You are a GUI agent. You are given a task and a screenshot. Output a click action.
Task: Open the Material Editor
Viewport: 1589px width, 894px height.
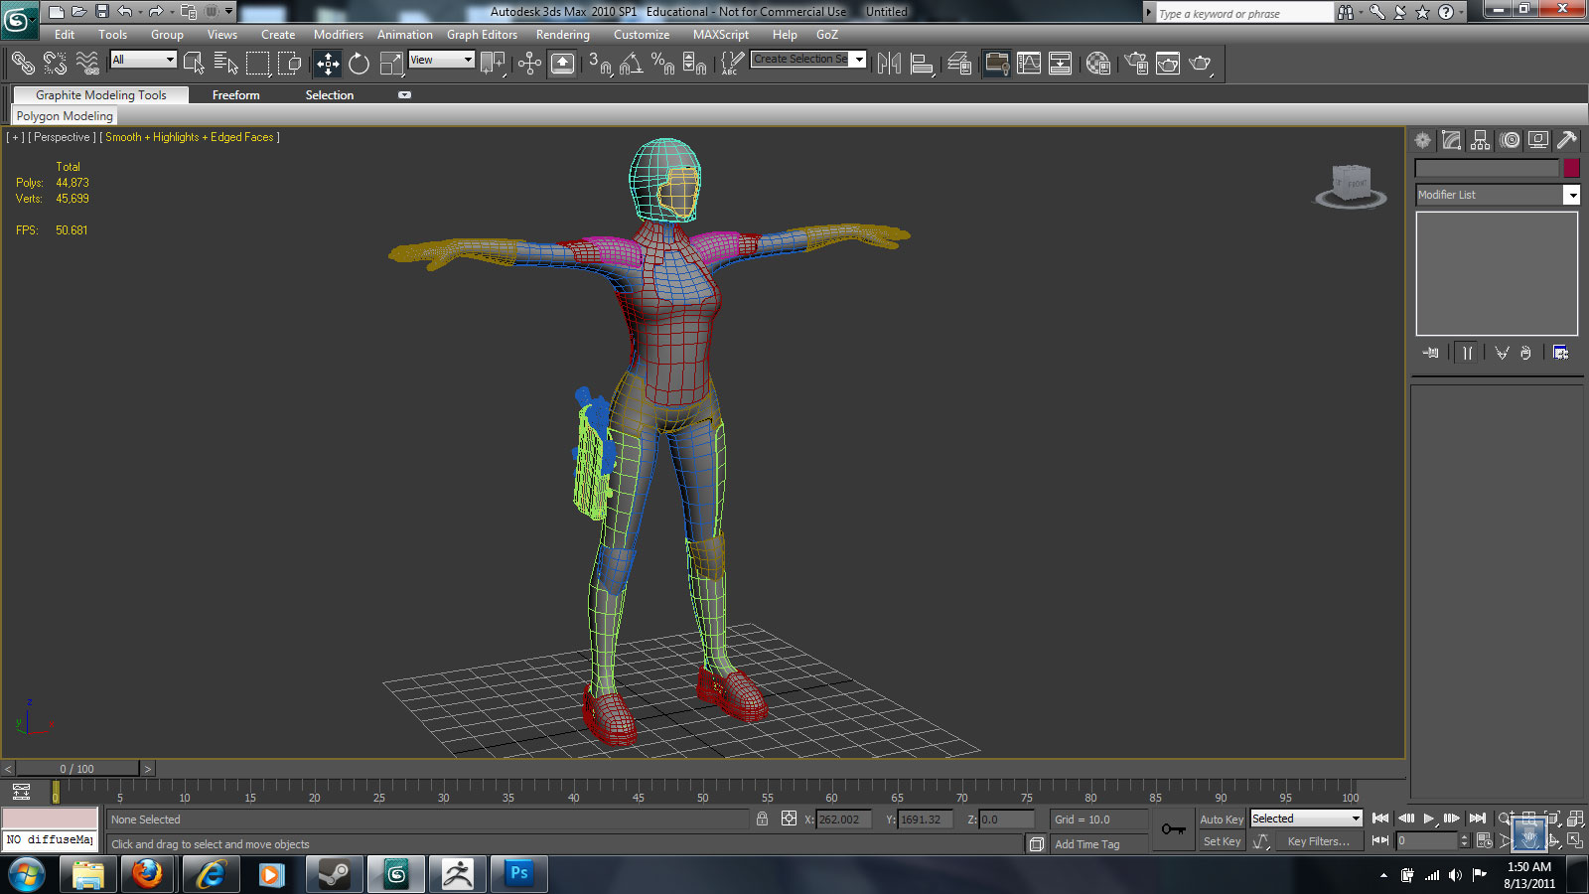point(1097,64)
